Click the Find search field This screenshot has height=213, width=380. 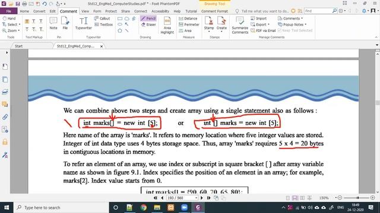coord(318,11)
